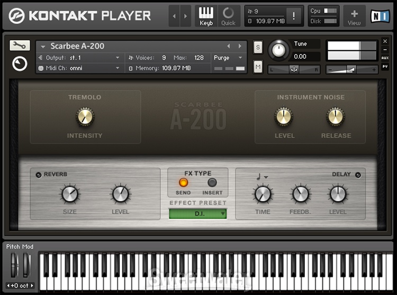Open the Output st. 1 dropdown
This screenshot has width=397, height=295.
coord(80,58)
